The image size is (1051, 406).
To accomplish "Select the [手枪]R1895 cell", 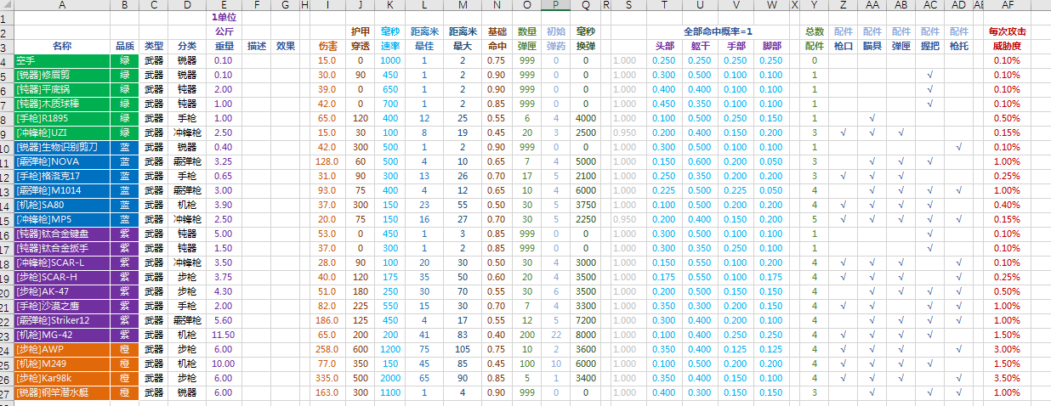I will pos(62,118).
